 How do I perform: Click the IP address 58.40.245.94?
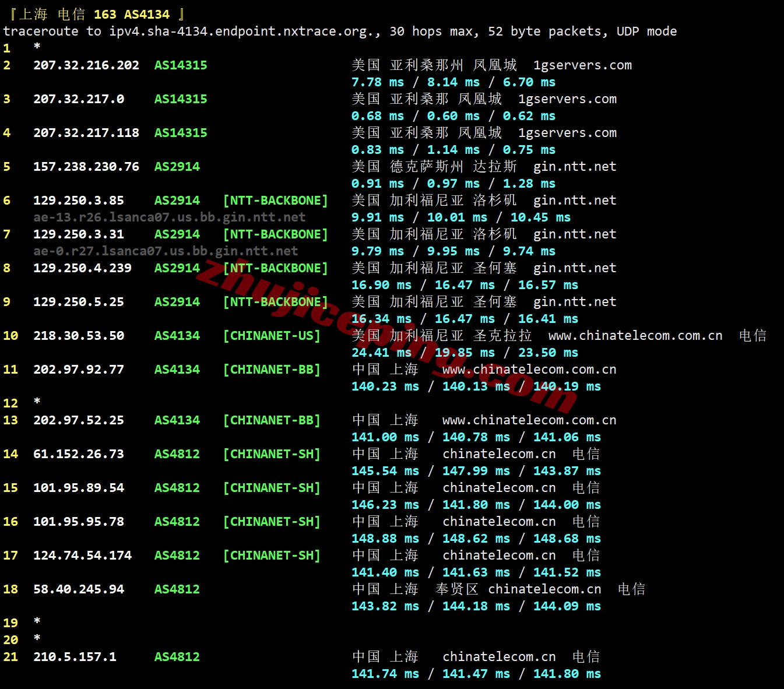(x=79, y=589)
